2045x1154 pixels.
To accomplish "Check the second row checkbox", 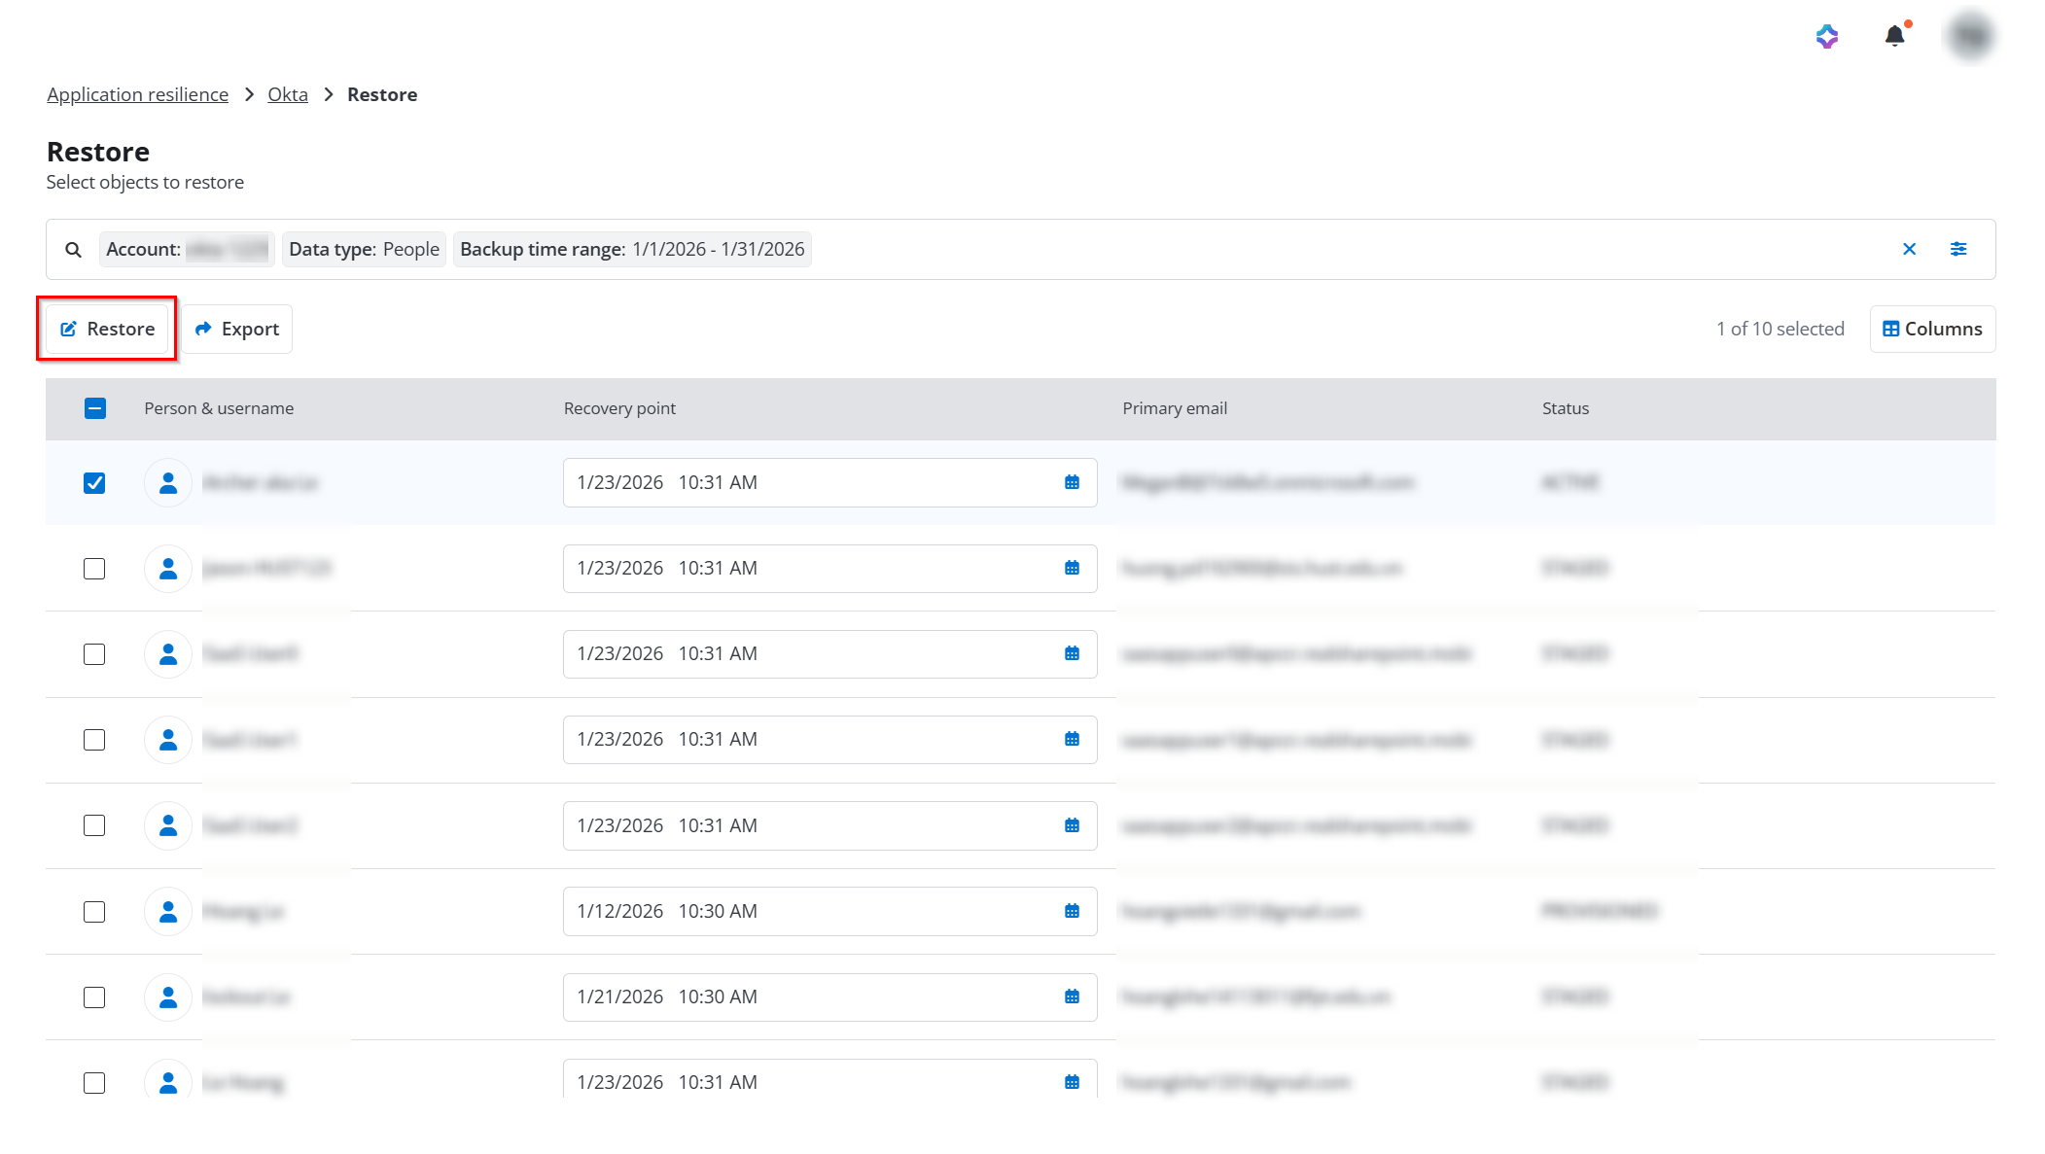I will pos(94,569).
